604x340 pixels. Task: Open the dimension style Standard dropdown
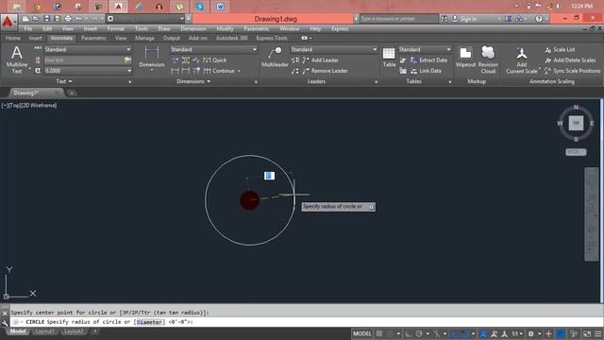click(213, 50)
